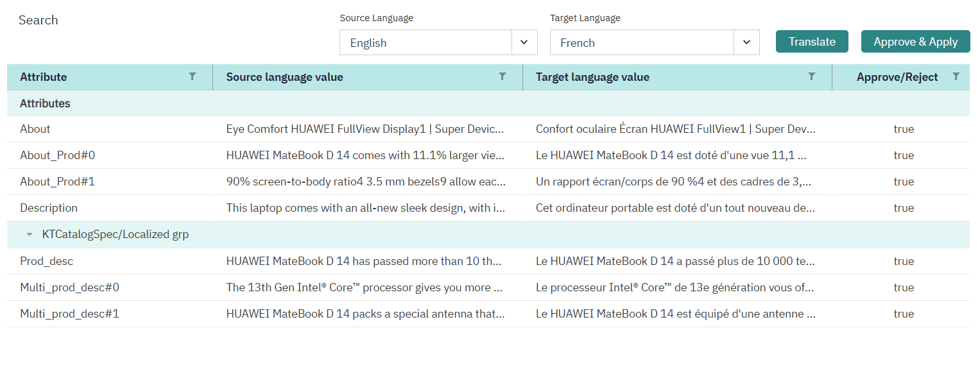Sort by the Attribute column header
The image size is (980, 367).
[x=44, y=77]
